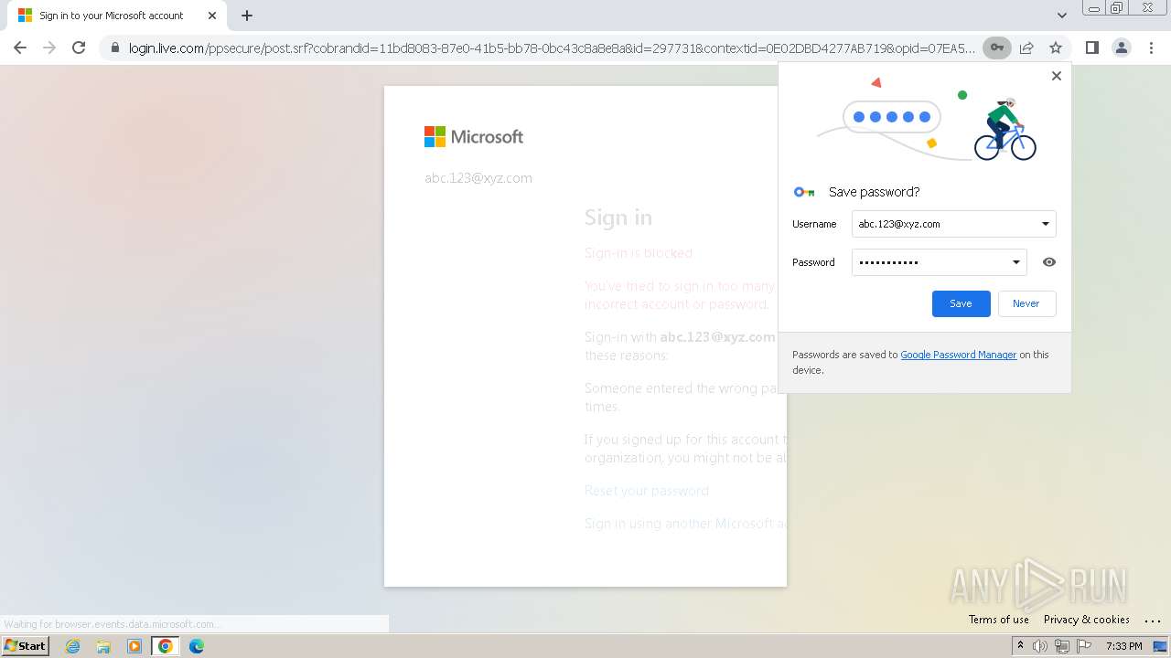Viewport: 1171px width, 658px height.
Task: View site info via the padlock icon
Action: 114,48
